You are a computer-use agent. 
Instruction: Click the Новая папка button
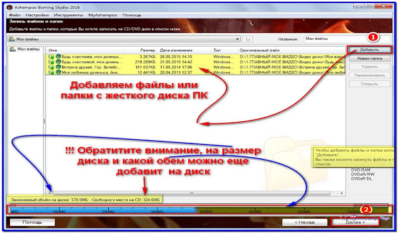pos(369,58)
